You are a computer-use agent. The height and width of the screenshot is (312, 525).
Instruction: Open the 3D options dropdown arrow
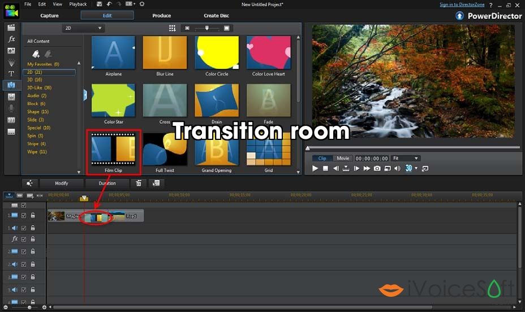[x=416, y=168]
